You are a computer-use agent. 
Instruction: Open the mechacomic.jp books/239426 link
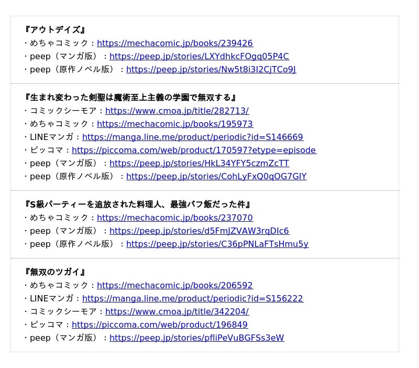click(174, 44)
